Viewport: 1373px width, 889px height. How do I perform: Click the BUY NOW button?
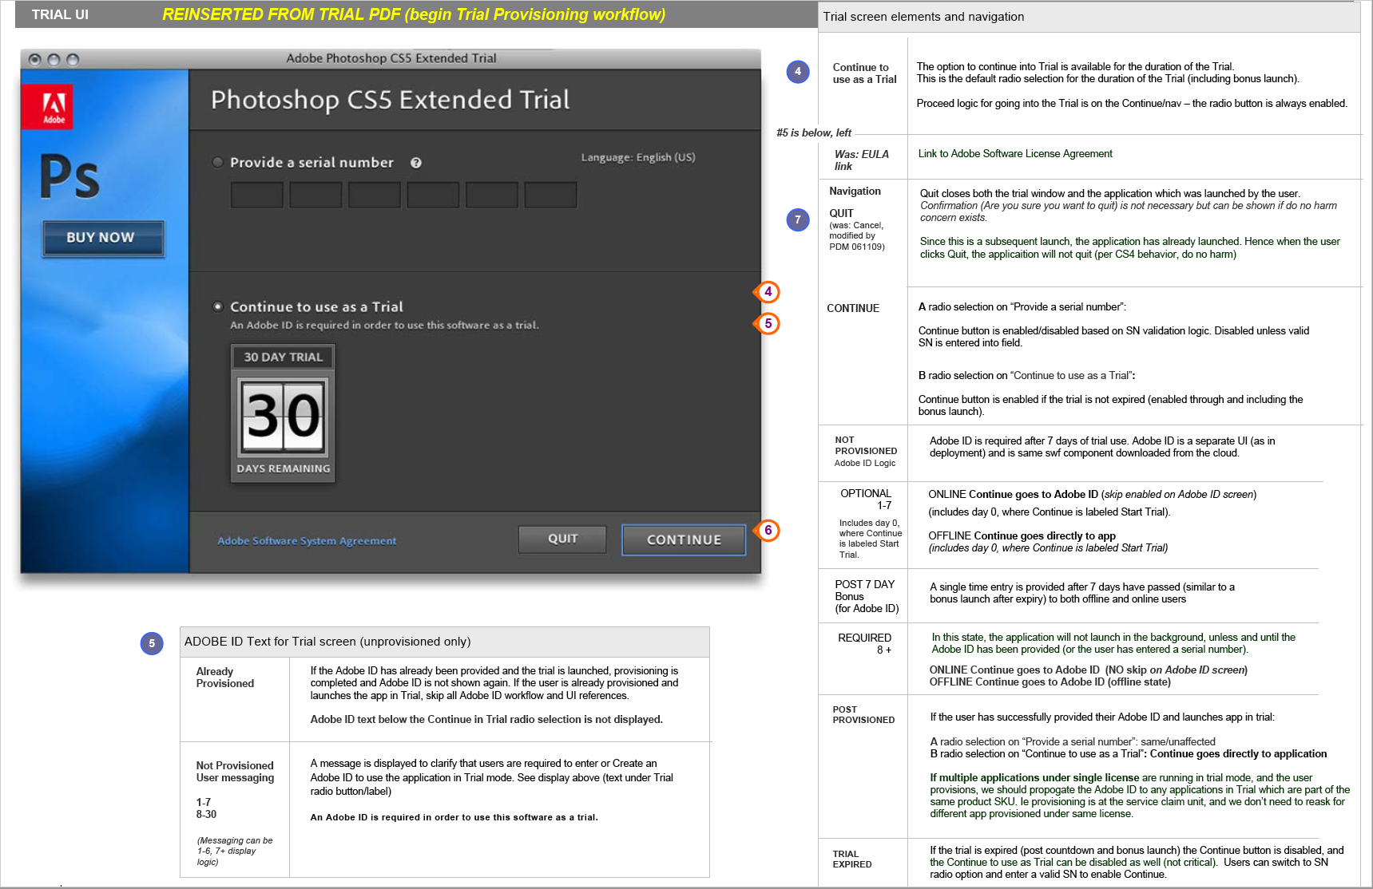pos(103,238)
